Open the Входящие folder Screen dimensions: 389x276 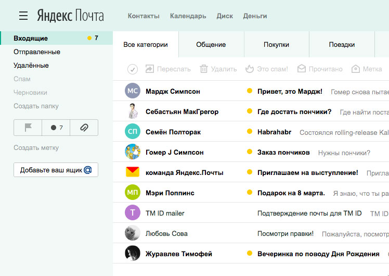tap(57, 38)
